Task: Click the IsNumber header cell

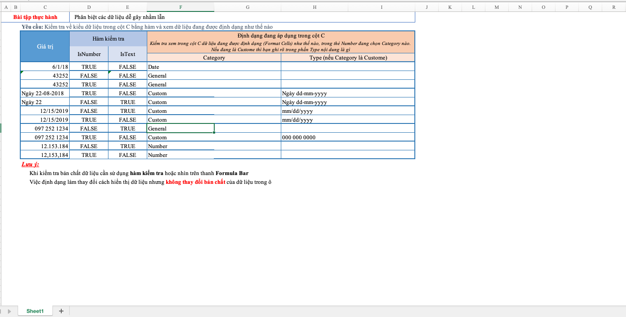Action: (89, 54)
